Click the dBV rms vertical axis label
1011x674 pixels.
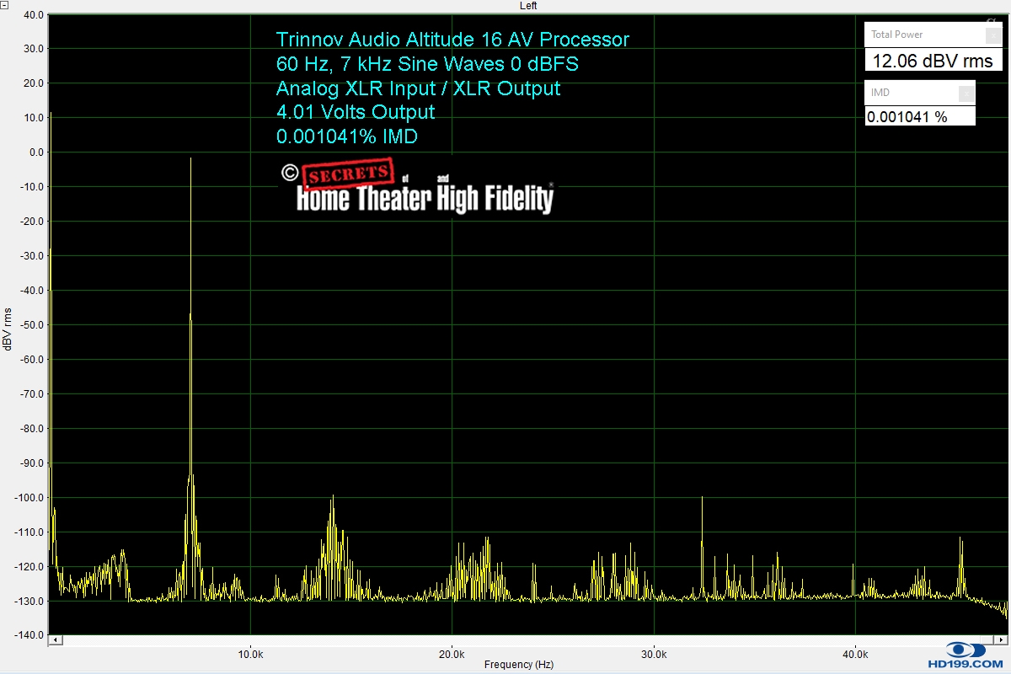(8, 329)
